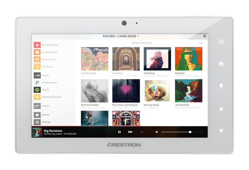Open Sonos Playlists icon

(x=37, y=52)
